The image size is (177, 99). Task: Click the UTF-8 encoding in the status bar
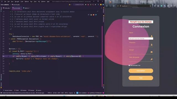click(x=66, y=93)
